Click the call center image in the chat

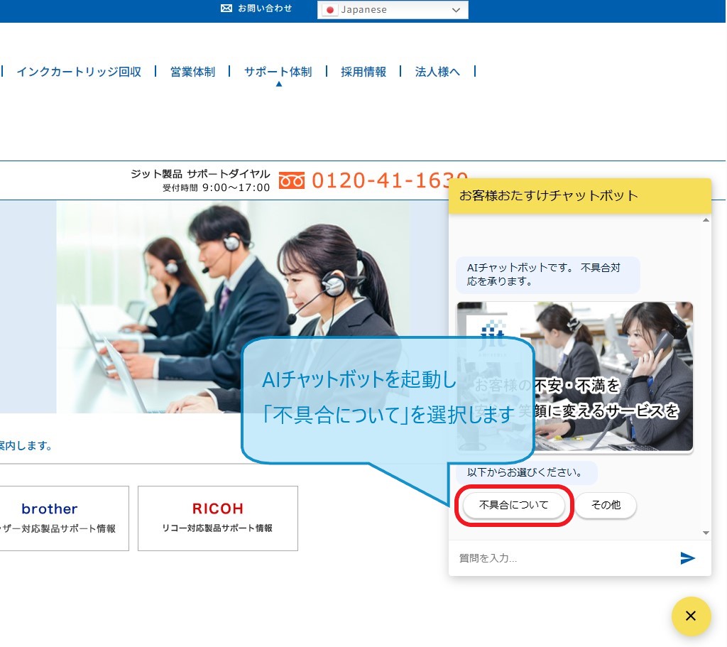[x=574, y=376]
